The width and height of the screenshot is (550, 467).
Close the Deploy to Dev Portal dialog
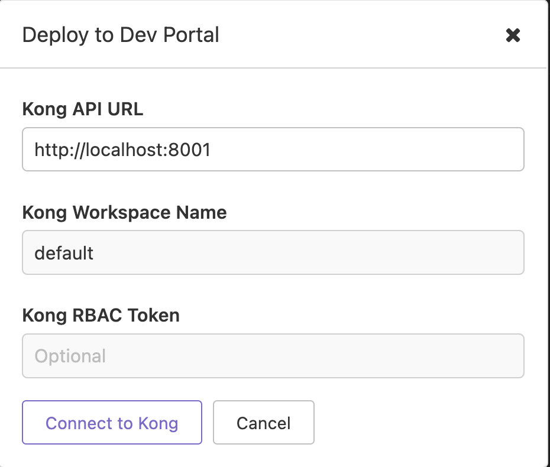point(513,35)
